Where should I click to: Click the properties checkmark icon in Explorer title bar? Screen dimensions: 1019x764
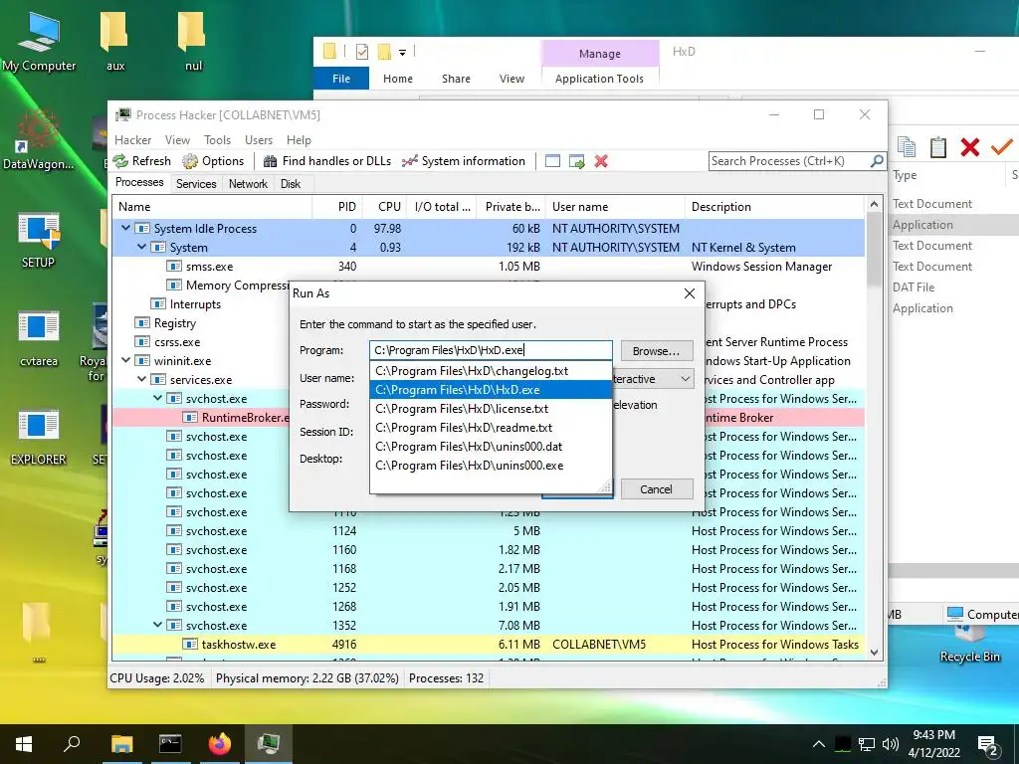[362, 52]
